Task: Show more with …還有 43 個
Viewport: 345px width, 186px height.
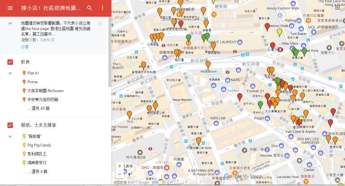Action: 39,108
